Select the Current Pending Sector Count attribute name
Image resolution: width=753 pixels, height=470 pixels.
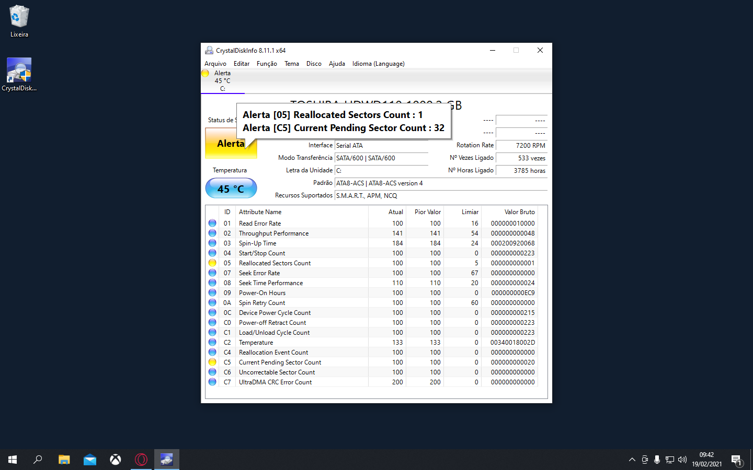click(x=280, y=362)
